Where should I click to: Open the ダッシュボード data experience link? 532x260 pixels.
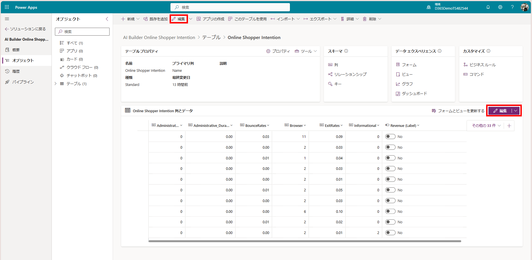[x=411, y=94]
